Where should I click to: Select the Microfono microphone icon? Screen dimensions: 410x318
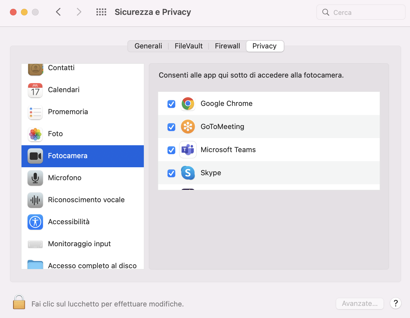click(35, 178)
